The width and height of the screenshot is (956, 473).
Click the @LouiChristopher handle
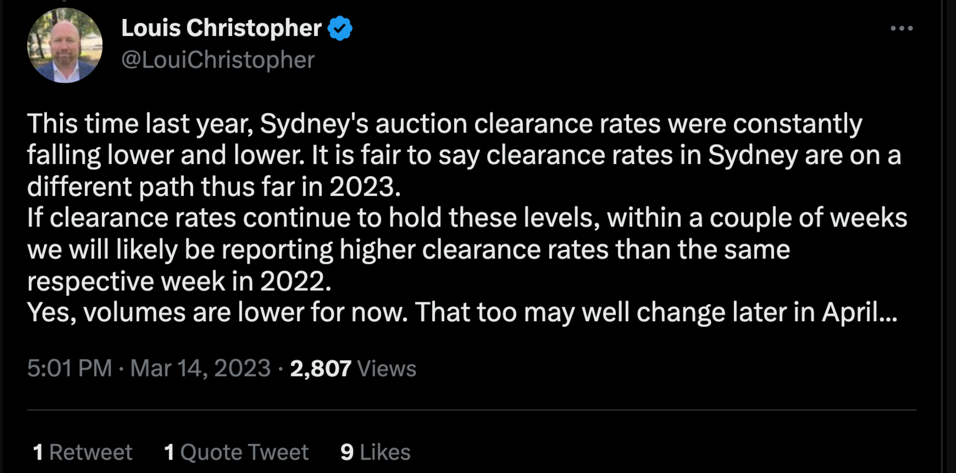pos(218,60)
